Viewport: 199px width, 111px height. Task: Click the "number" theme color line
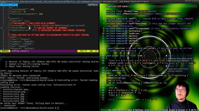(x=22, y=44)
